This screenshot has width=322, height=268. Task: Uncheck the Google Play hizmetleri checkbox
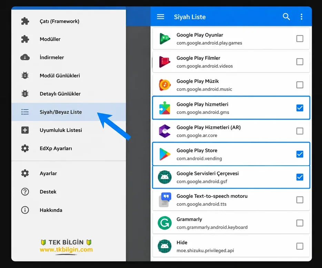tap(300, 108)
